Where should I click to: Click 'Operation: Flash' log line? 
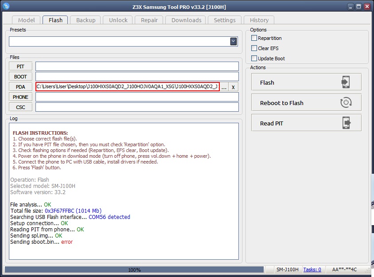30,180
